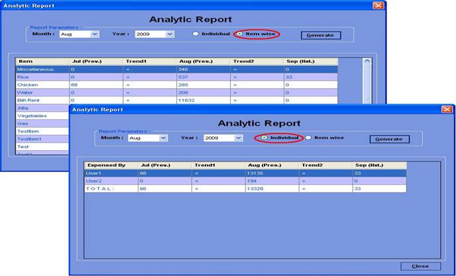Image resolution: width=456 pixels, height=276 pixels.
Task: Click the 11632 value cell
Action: tap(203, 100)
